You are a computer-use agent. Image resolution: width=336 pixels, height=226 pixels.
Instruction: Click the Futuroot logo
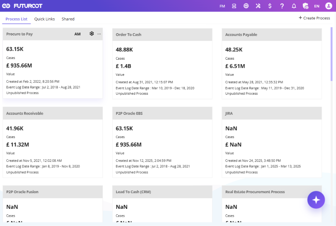click(22, 6)
